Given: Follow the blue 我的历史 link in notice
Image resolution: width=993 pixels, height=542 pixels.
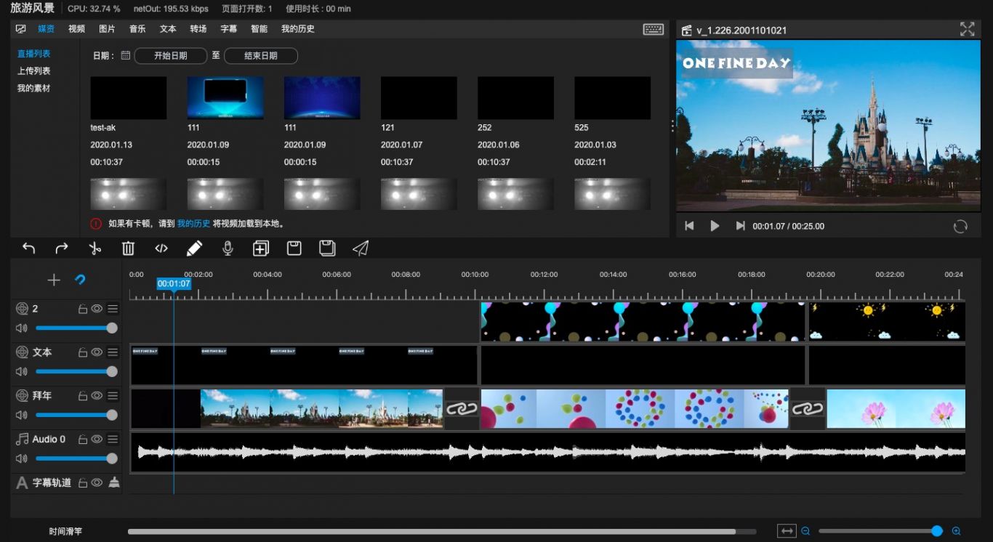Looking at the screenshot, I should (193, 224).
